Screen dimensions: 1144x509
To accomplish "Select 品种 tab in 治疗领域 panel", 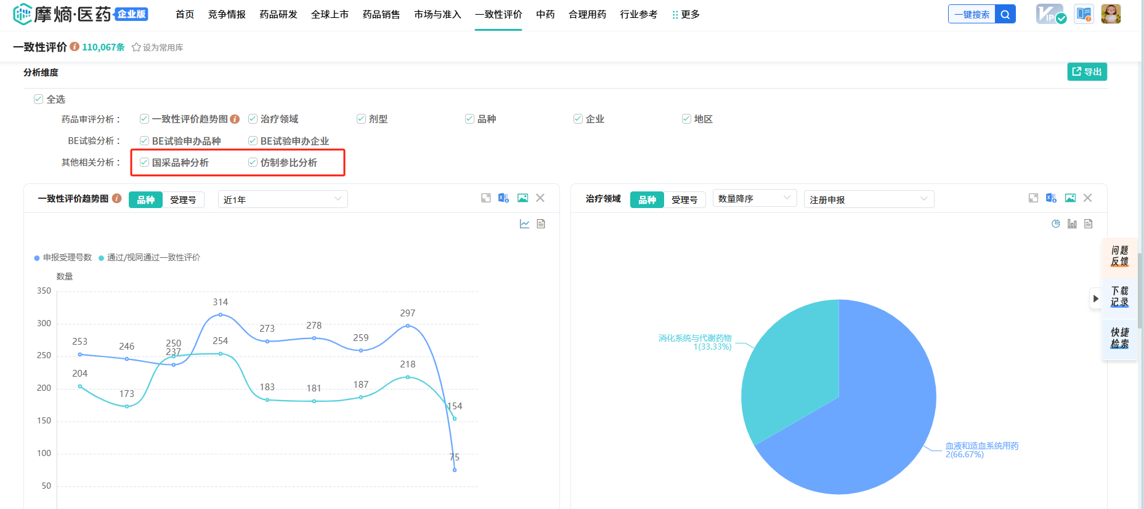I will coord(647,199).
